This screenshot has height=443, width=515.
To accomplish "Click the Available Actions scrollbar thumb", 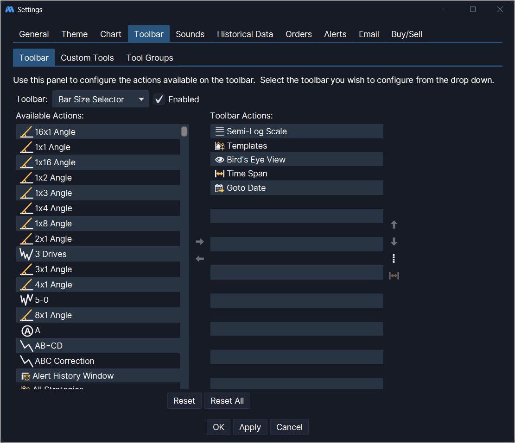I will click(184, 131).
